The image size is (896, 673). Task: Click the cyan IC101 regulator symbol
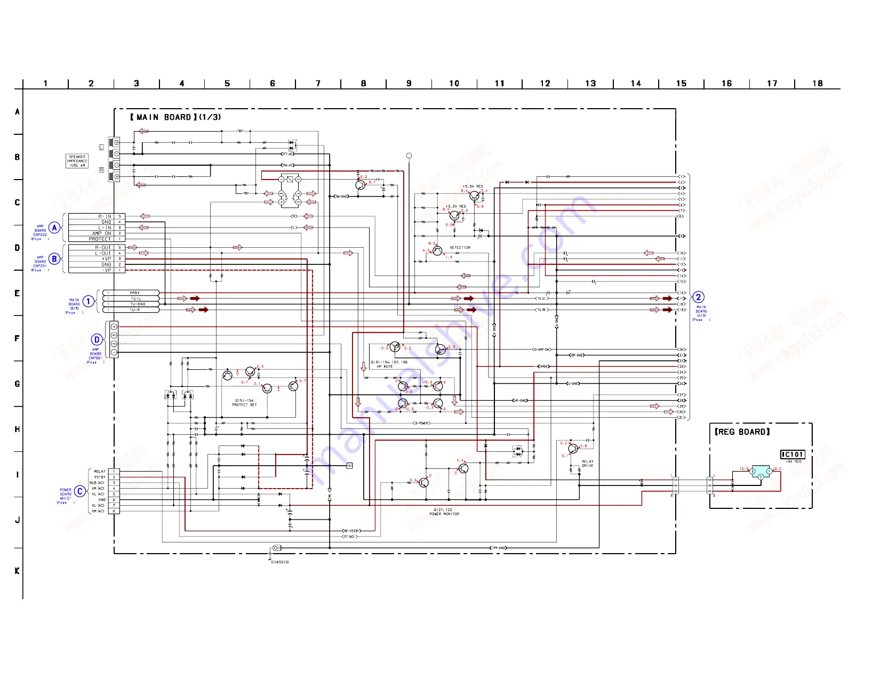(x=761, y=472)
